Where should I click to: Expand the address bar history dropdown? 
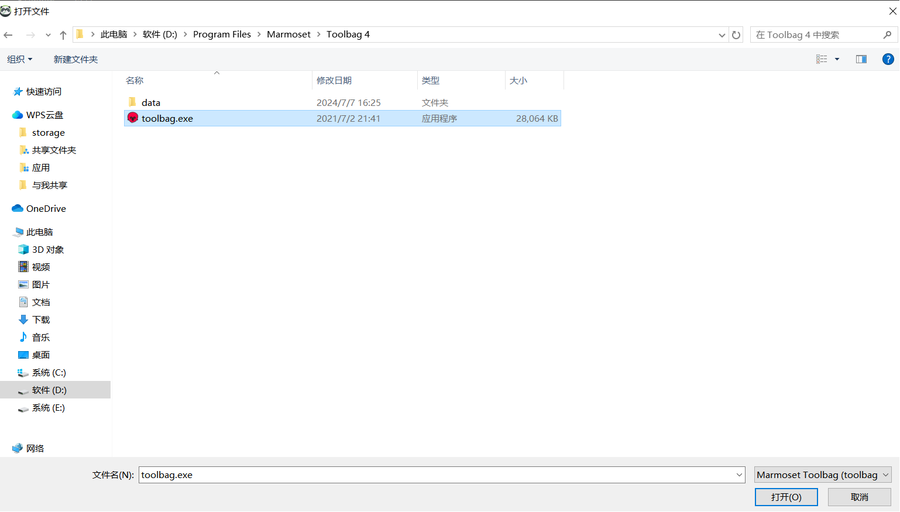pos(722,35)
